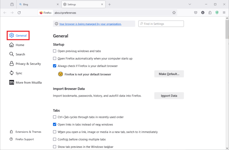Viewport: 229px width, 150px height.
Task: Open Firefox Support link
Action: point(22,139)
